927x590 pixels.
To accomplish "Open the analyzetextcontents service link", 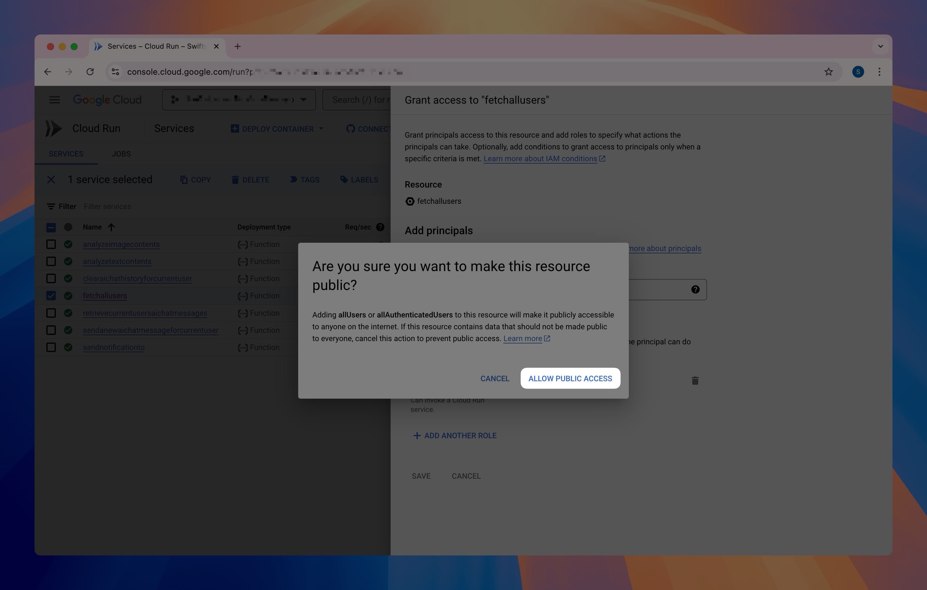I will tap(117, 262).
